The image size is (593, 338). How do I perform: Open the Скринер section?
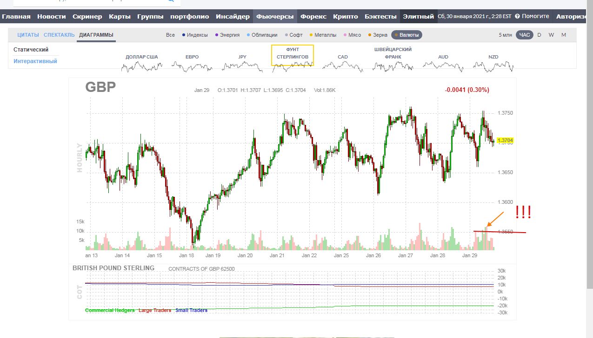click(87, 17)
